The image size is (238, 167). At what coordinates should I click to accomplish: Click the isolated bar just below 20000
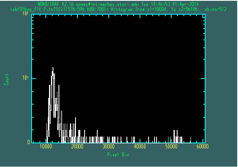(76, 130)
